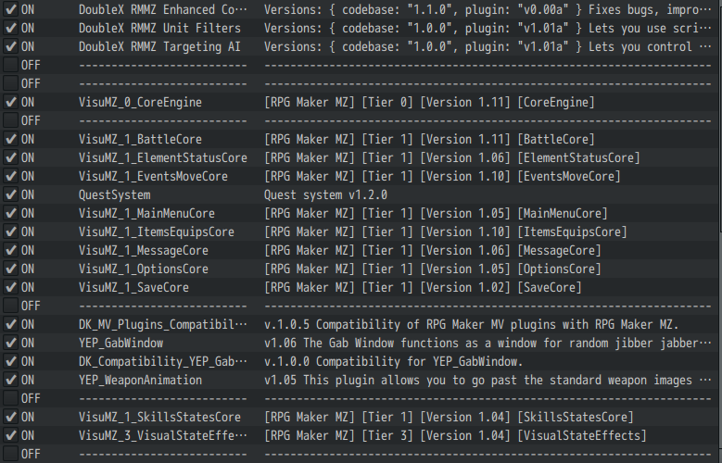This screenshot has height=463, width=722.
Task: Select DK_Compatibility_YEP_Gab… plugin name
Action: [162, 361]
